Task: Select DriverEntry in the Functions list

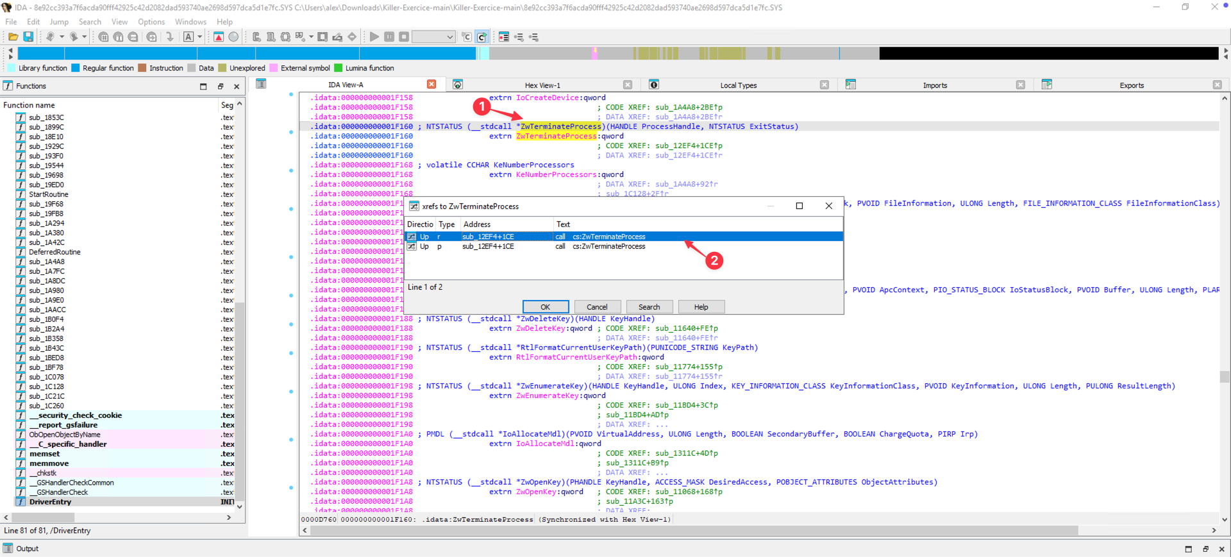Action: pyautogui.click(x=50, y=502)
